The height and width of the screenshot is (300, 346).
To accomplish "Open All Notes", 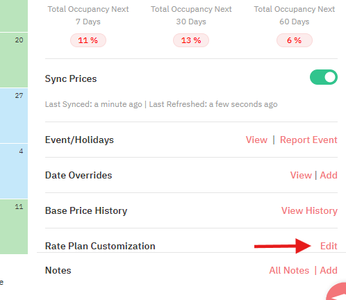I will tap(289, 270).
